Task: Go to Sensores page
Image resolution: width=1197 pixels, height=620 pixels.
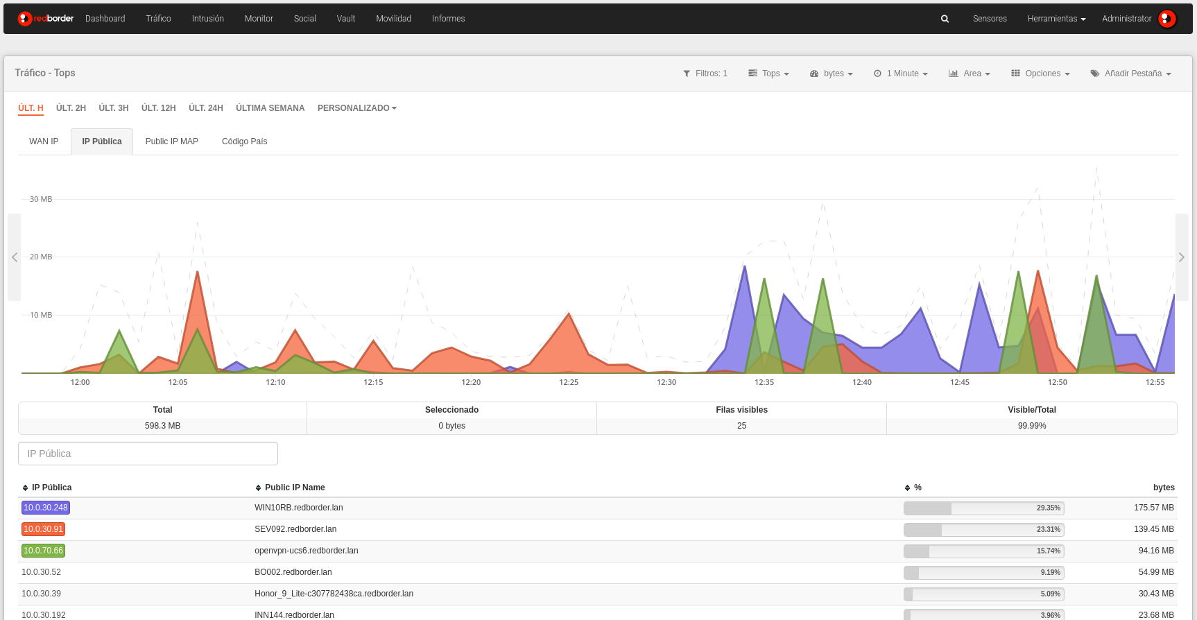Action: click(x=990, y=19)
